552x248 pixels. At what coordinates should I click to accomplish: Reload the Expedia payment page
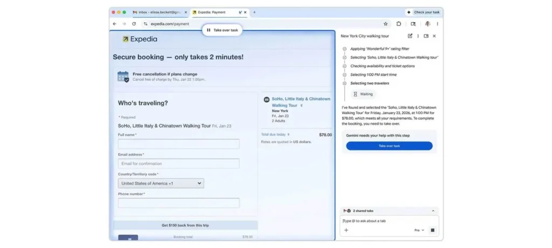134,24
